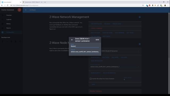This screenshot has height=96, width=170.
Task: Open the Templates developer tool icon
Action: point(16,42)
